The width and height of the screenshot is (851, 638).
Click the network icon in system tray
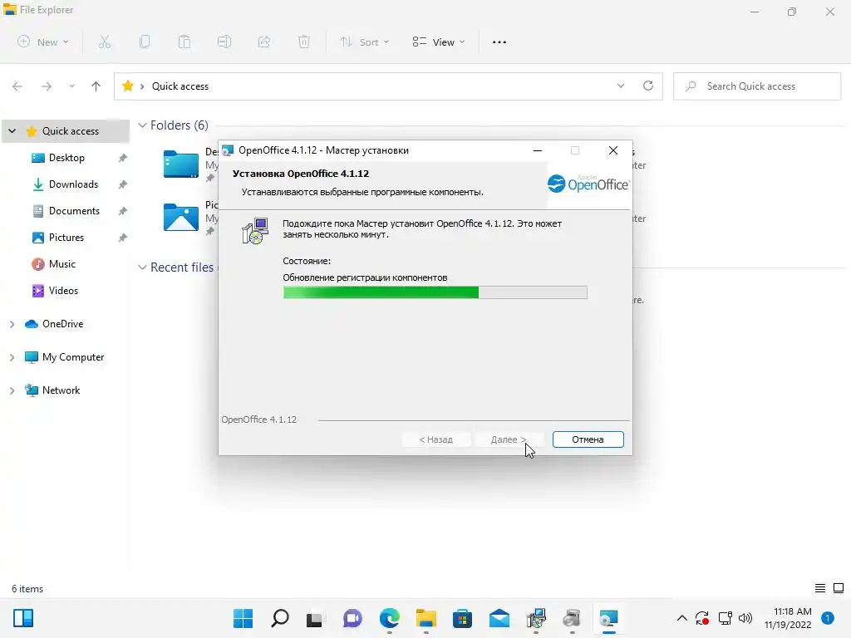coord(725,618)
